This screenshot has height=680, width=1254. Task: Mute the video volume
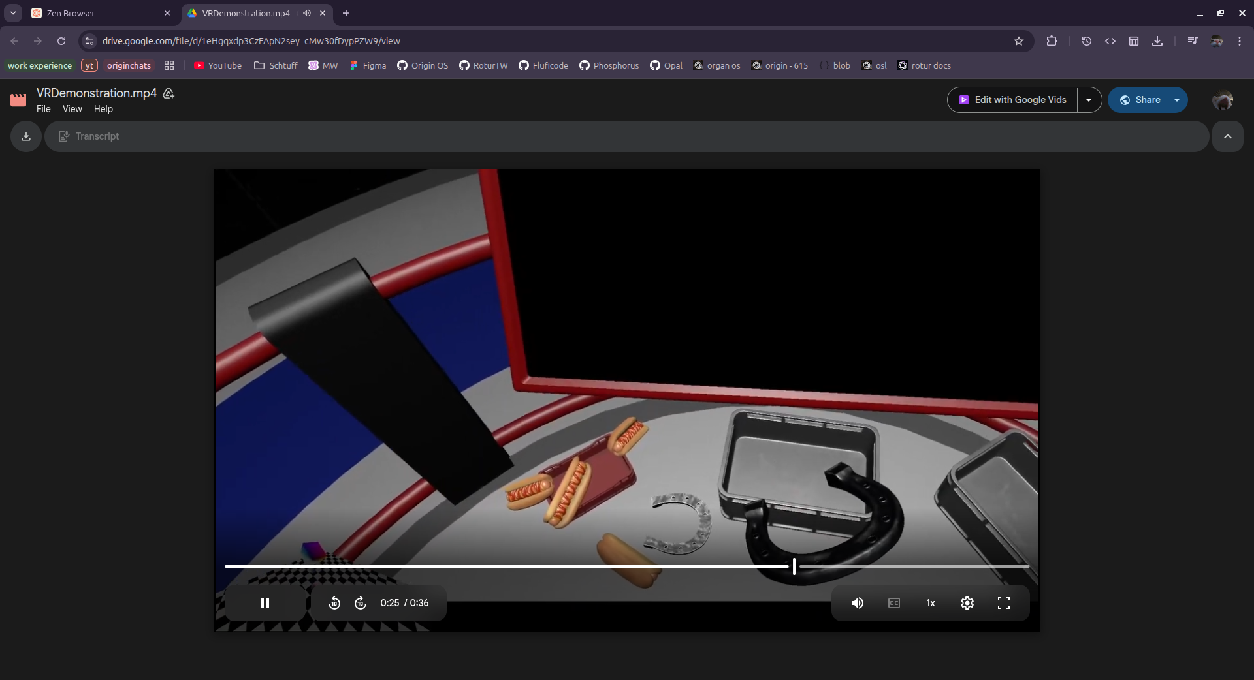[858, 603]
